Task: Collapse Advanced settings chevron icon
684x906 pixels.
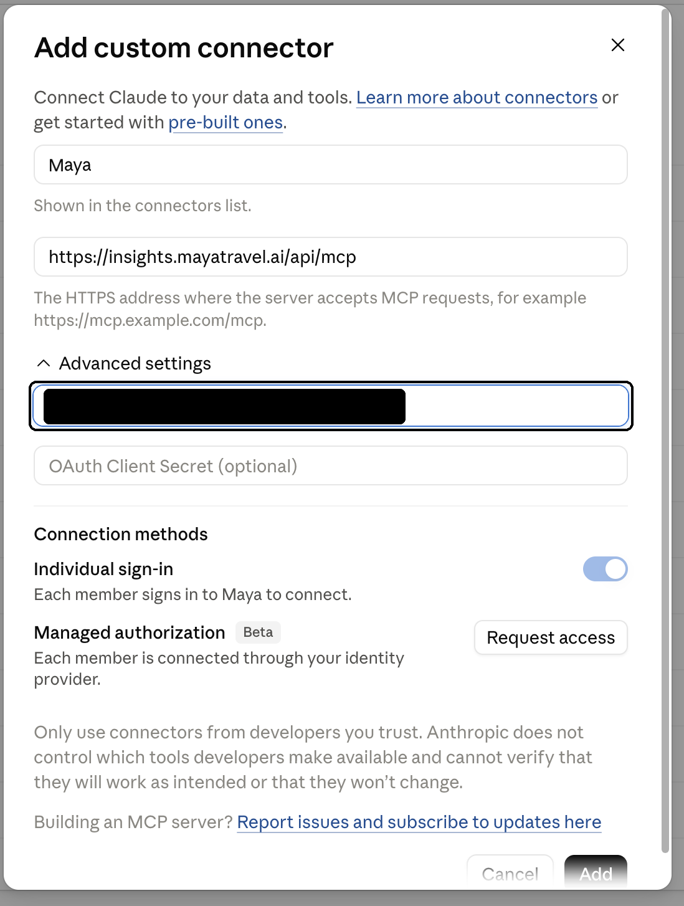Action: pos(43,363)
